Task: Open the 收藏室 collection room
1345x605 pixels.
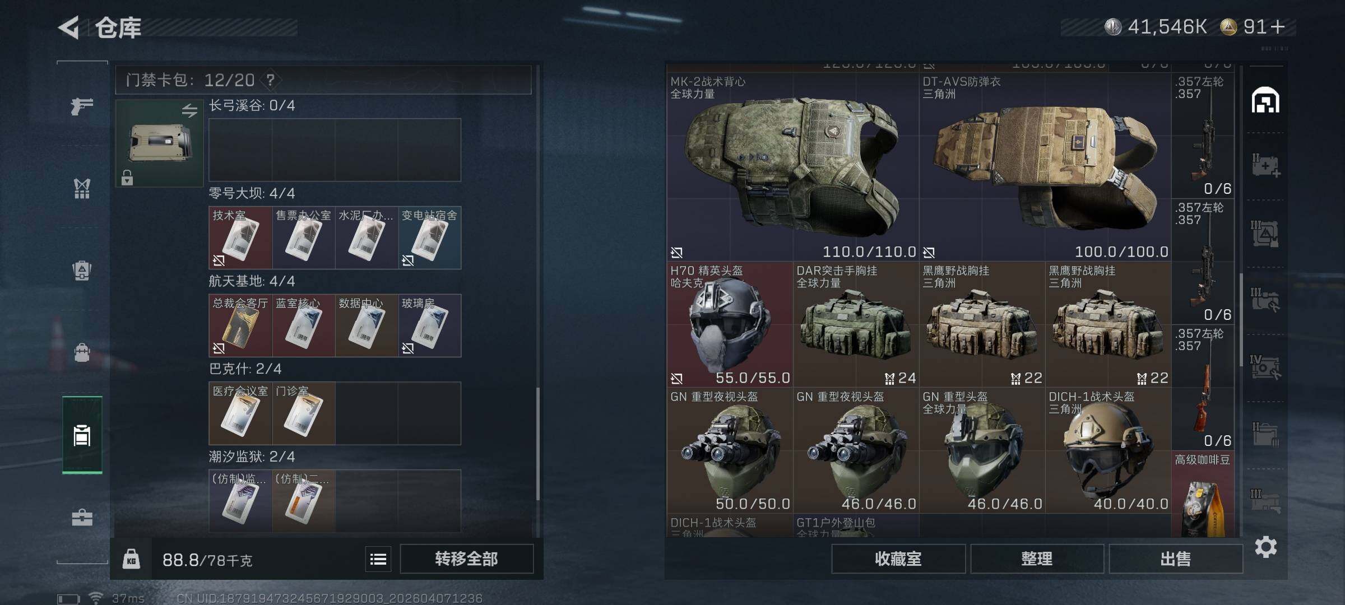Action: [898, 559]
